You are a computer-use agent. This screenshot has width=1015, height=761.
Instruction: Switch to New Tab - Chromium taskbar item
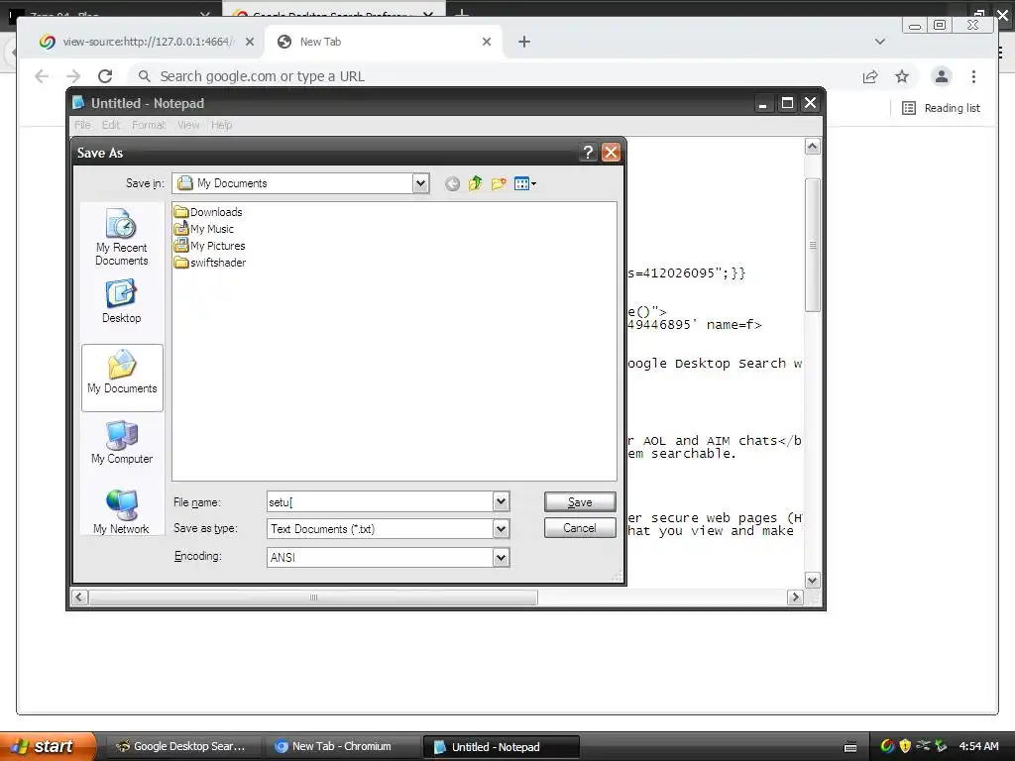click(x=342, y=746)
